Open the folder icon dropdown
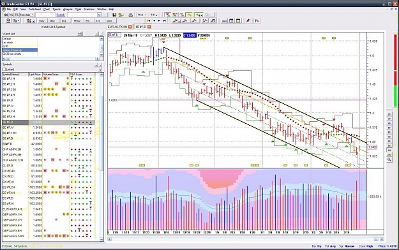Screen dimensions: 399x250 pos(121,15)
